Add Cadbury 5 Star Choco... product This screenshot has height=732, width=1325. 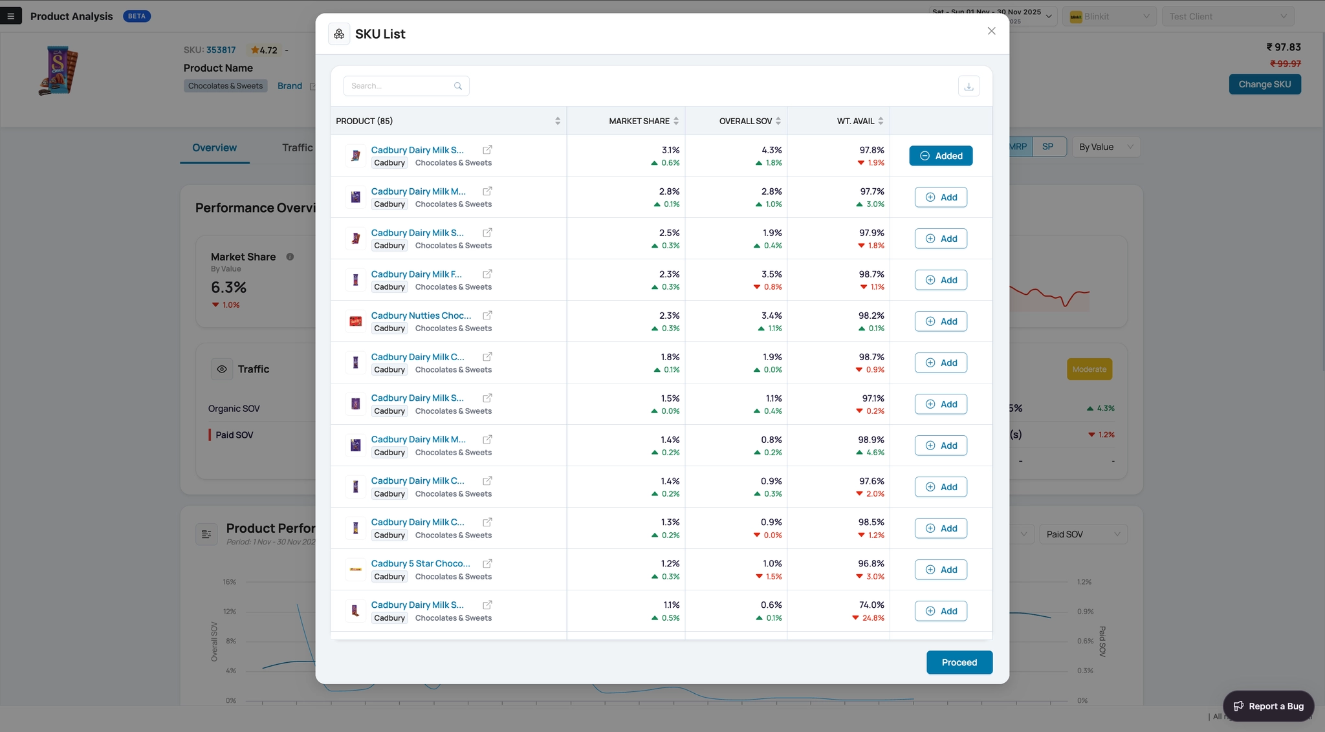[x=941, y=570]
